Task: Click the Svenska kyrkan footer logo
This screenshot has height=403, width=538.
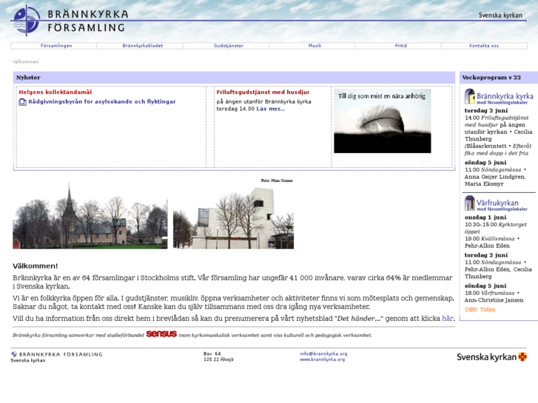Action: [x=491, y=357]
